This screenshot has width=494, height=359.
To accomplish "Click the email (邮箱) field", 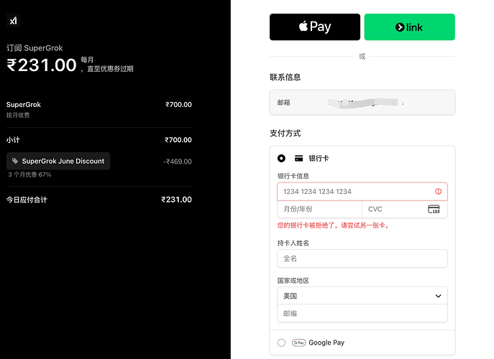I will [362, 103].
